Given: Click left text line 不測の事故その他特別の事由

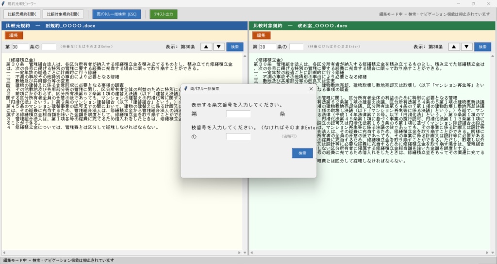Looking at the screenshot, I should coord(63,77).
